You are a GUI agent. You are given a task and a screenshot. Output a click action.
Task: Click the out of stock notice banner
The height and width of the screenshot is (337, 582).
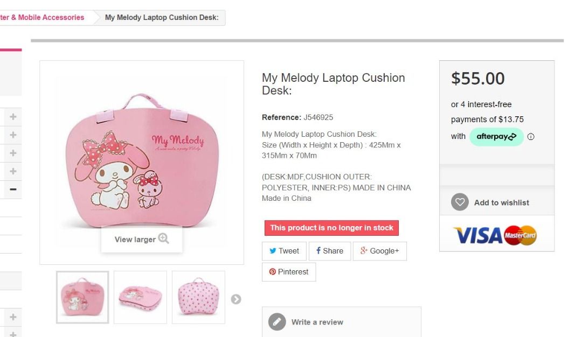pos(331,228)
